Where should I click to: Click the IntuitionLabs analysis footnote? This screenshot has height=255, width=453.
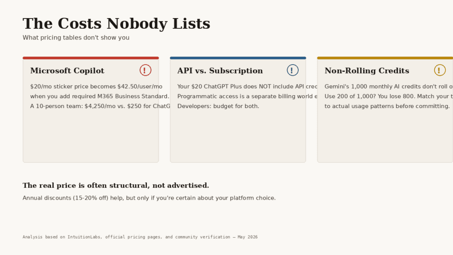pos(140,237)
